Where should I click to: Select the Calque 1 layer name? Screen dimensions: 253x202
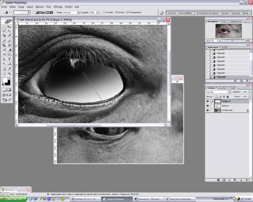226,106
